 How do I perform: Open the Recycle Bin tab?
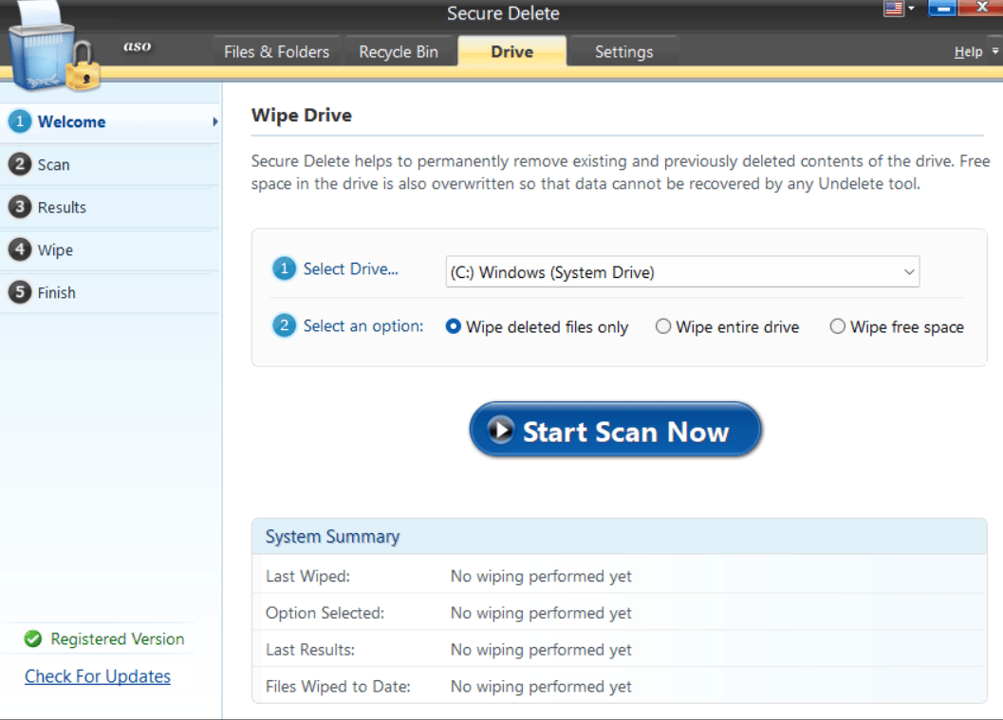399,51
